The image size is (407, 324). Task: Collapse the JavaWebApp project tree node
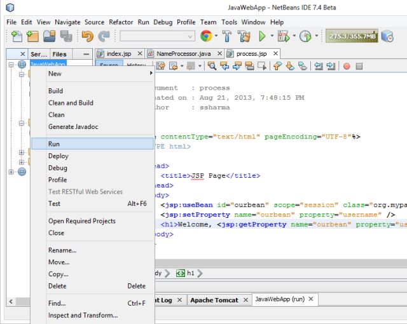click(x=11, y=65)
